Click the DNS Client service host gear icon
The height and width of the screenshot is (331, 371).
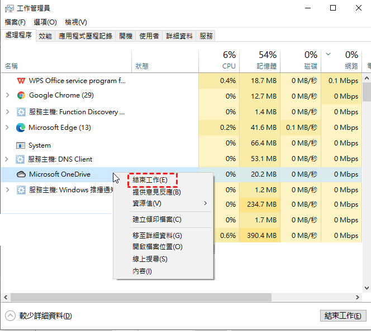coord(20,159)
